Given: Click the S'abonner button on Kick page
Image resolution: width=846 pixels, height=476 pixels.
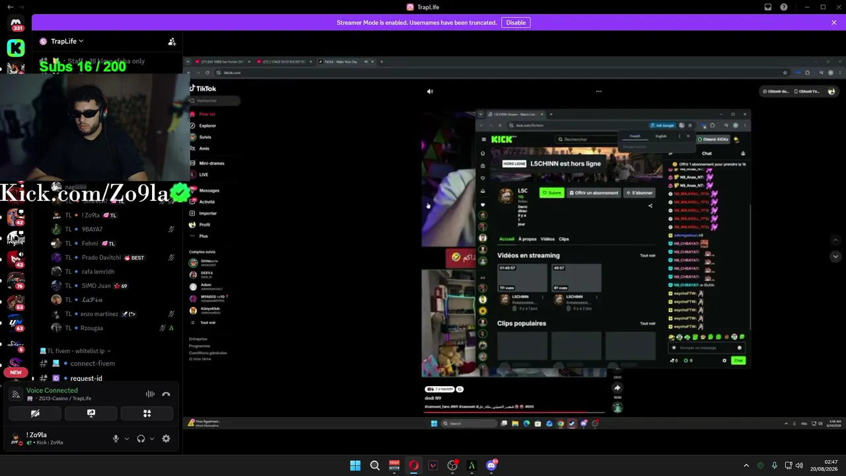Looking at the screenshot, I should [639, 193].
